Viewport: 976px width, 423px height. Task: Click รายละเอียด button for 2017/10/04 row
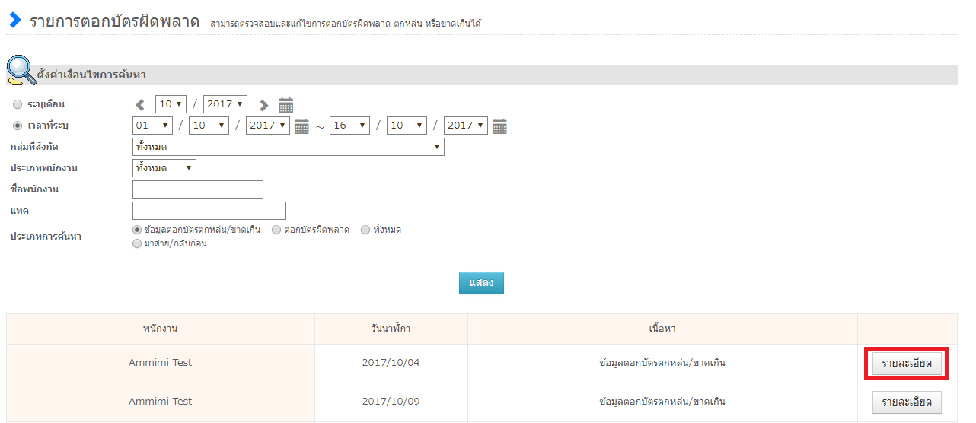907,364
